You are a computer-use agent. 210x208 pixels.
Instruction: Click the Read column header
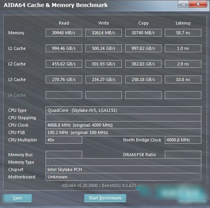pyautogui.click(x=64, y=23)
